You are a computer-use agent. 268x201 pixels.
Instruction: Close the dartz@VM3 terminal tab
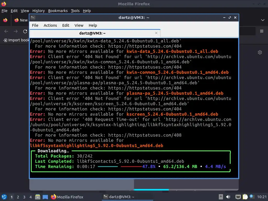click(x=156, y=33)
